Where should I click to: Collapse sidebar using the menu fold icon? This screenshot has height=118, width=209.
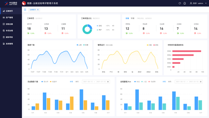25,10
